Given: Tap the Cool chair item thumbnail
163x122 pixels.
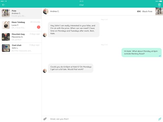Looking at the screenshot, I should point(6,48).
